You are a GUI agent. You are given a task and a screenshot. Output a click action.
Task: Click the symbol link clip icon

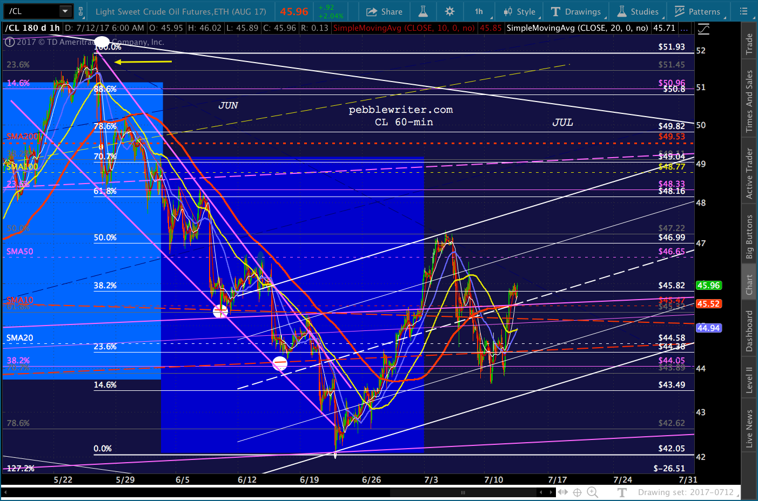tap(81, 11)
